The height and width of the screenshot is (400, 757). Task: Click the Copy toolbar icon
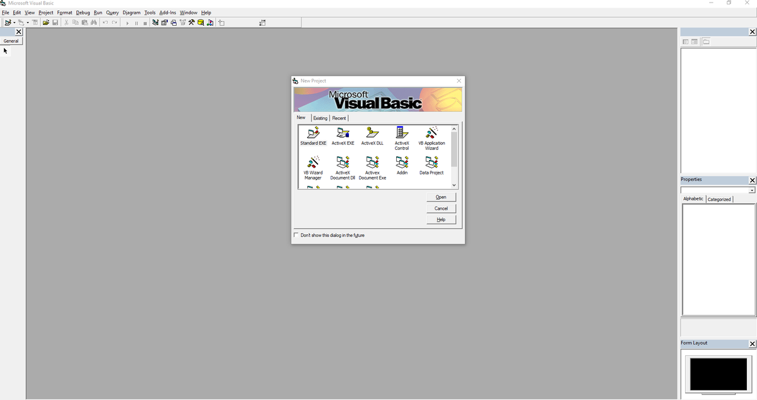[x=75, y=23]
